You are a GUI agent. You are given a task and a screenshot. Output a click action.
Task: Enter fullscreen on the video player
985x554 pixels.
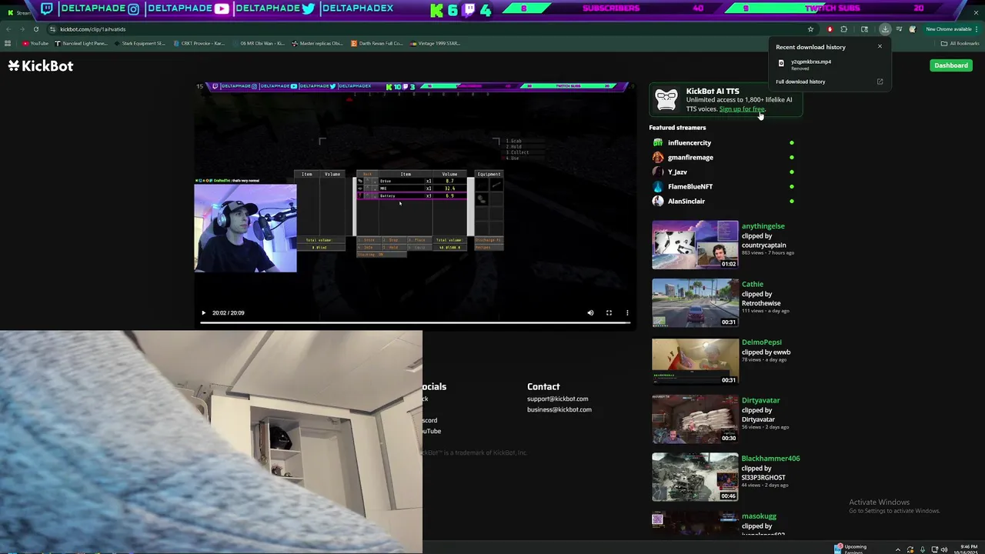(609, 313)
